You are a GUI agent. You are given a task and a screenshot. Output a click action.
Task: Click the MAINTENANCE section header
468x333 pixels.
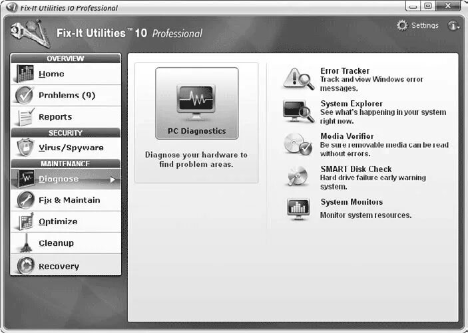point(66,164)
